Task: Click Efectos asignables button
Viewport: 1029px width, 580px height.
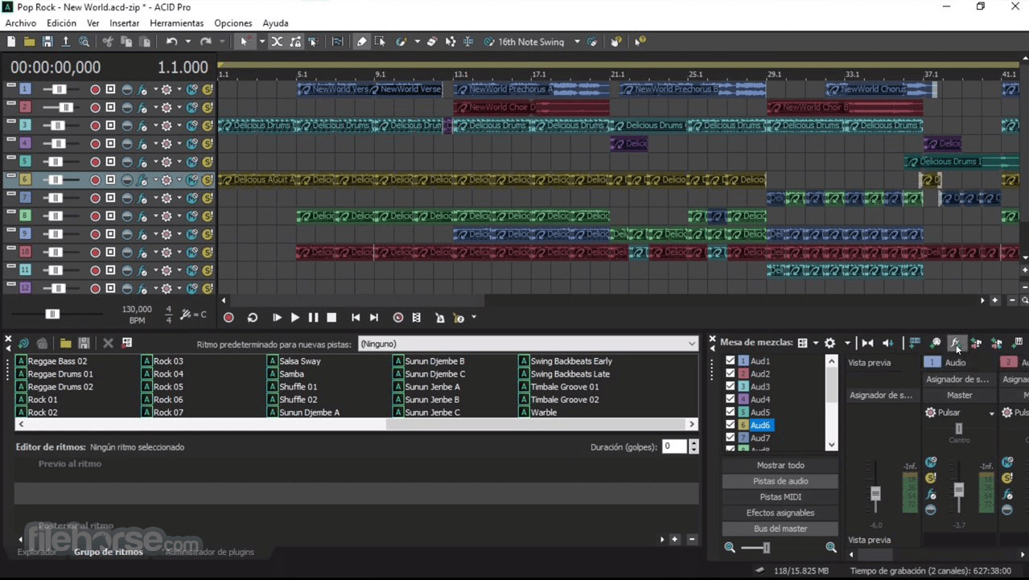Action: pos(780,512)
